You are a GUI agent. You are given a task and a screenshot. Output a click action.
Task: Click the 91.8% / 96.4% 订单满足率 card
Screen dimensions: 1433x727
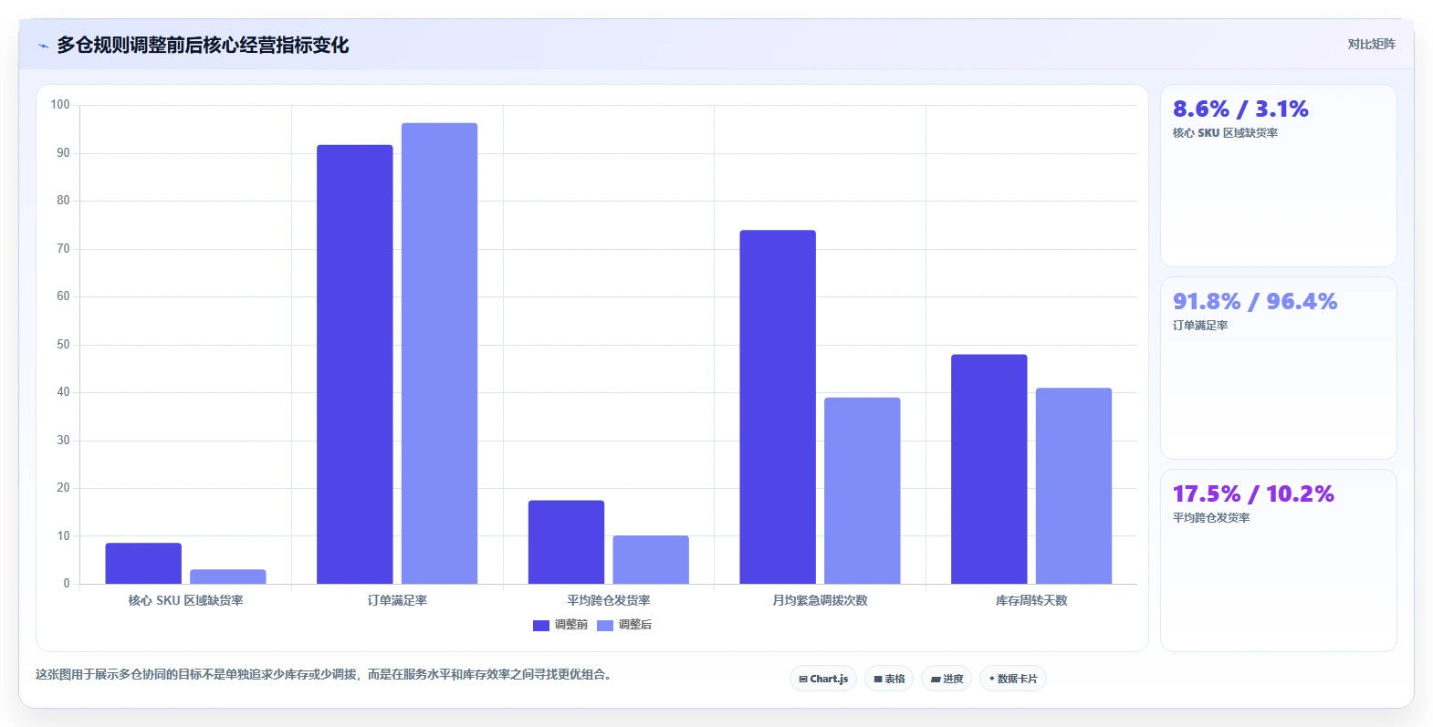pos(1278,369)
